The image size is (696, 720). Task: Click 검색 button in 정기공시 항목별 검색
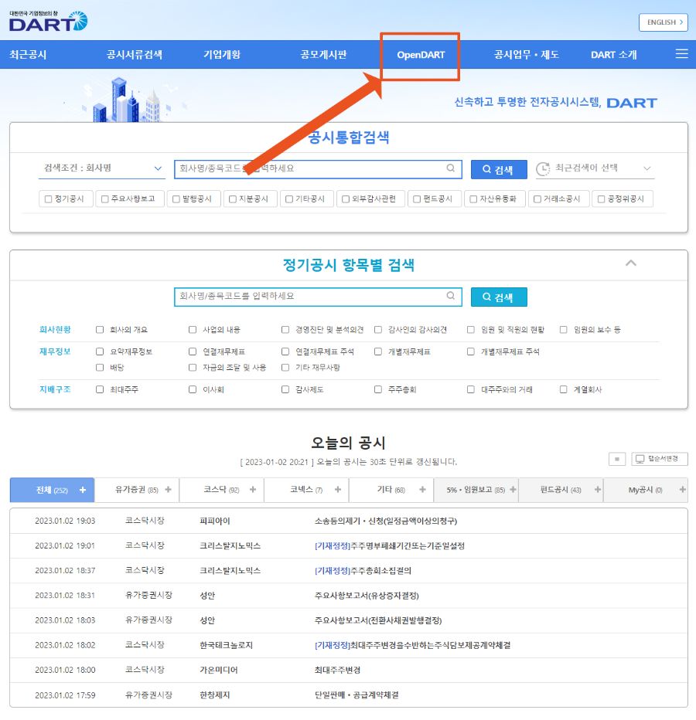click(499, 297)
